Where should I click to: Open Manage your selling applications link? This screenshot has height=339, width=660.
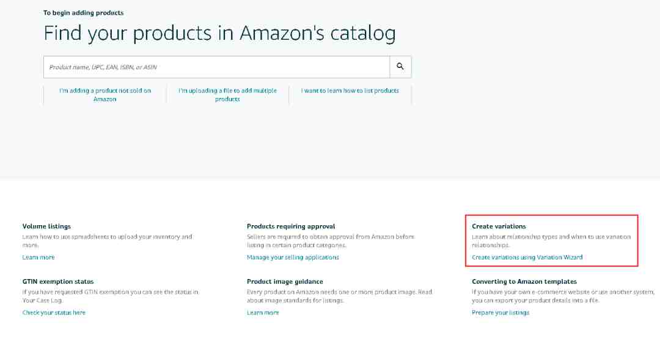pos(293,257)
